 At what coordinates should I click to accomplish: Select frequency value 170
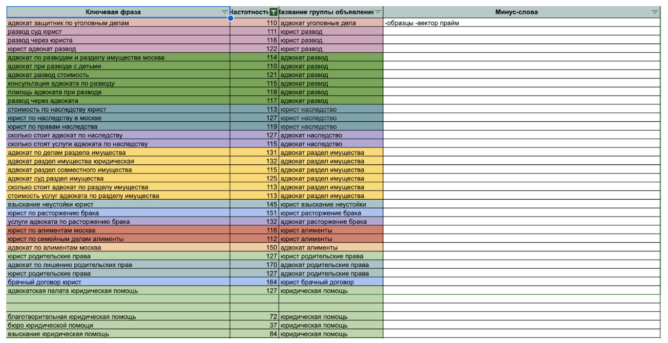pyautogui.click(x=255, y=265)
